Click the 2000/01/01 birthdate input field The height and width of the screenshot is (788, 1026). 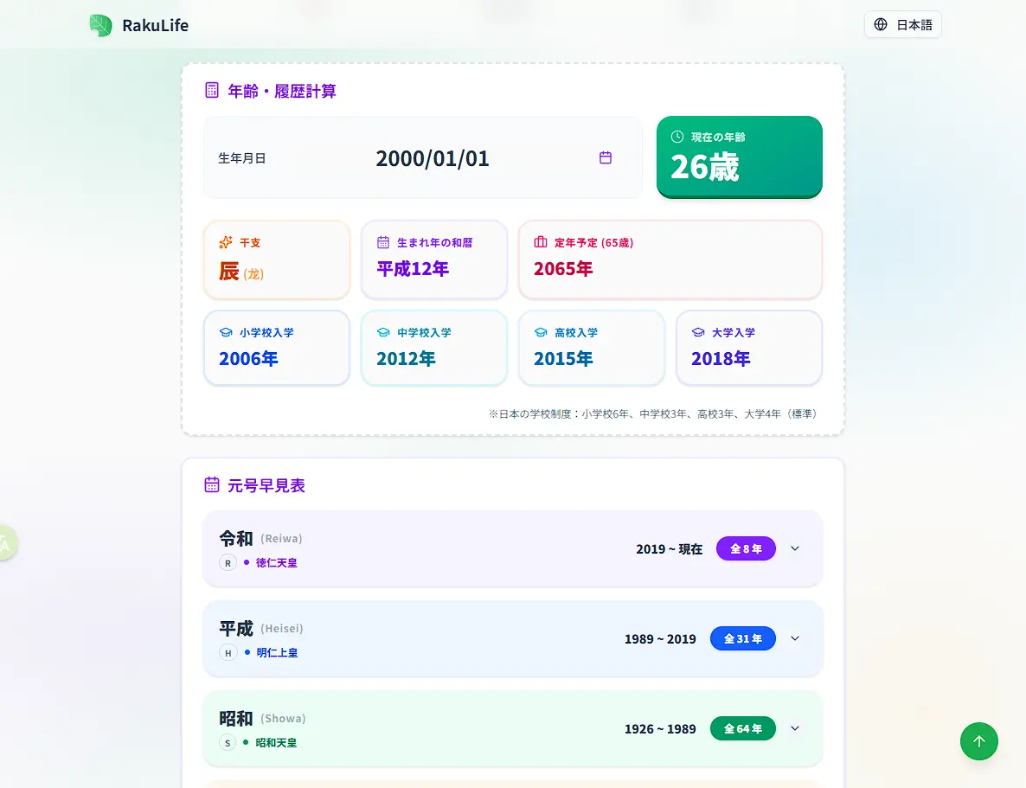[x=433, y=158]
